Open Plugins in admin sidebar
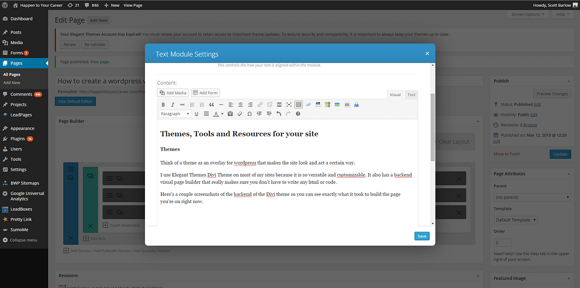Image resolution: width=580 pixels, height=288 pixels. 18,139
